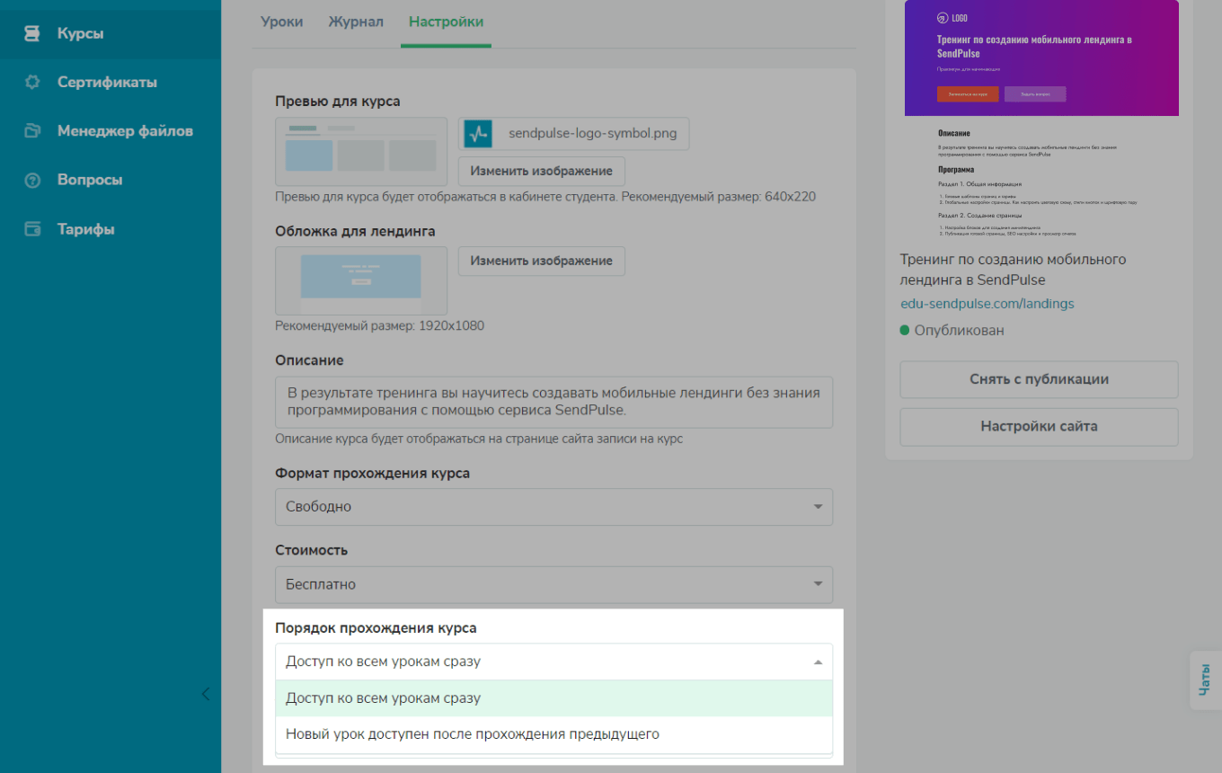This screenshot has width=1222, height=773.
Task: Click the Courses icon in sidebar
Action: pyautogui.click(x=32, y=34)
